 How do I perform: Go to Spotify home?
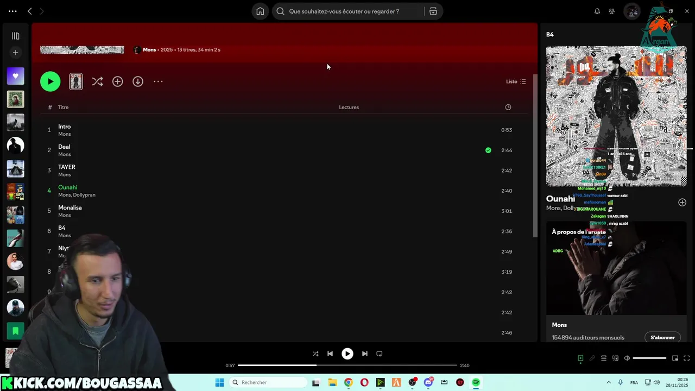[260, 11]
